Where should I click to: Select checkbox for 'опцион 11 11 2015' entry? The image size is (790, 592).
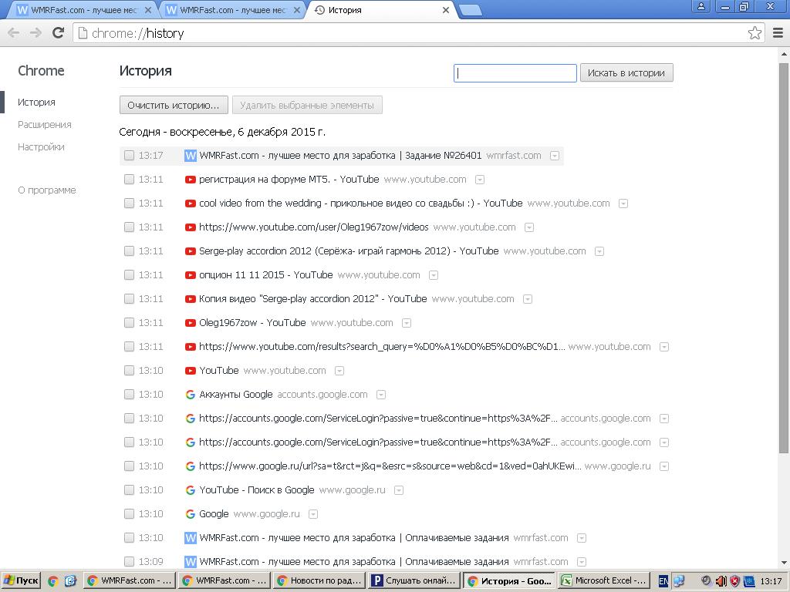pos(129,275)
